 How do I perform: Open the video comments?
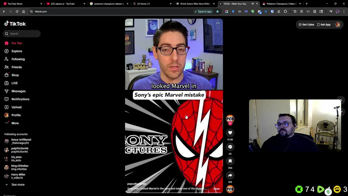click(230, 147)
